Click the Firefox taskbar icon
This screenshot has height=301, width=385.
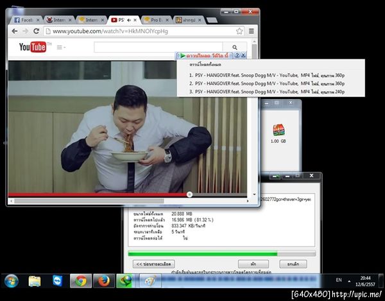tap(104, 281)
